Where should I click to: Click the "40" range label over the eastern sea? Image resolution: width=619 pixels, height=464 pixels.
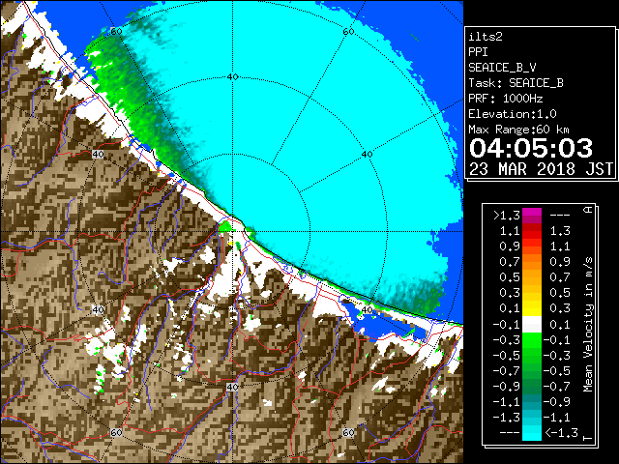click(367, 155)
